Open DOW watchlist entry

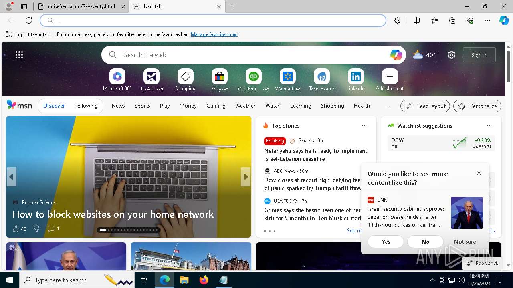tap(441, 143)
